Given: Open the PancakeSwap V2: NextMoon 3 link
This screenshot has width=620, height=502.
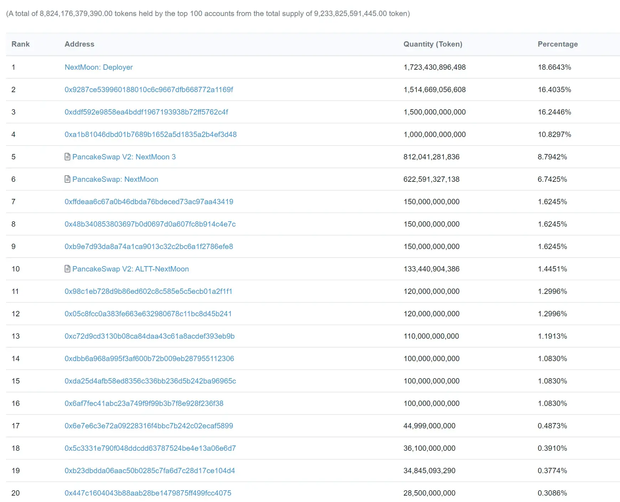Looking at the screenshot, I should pos(124,157).
